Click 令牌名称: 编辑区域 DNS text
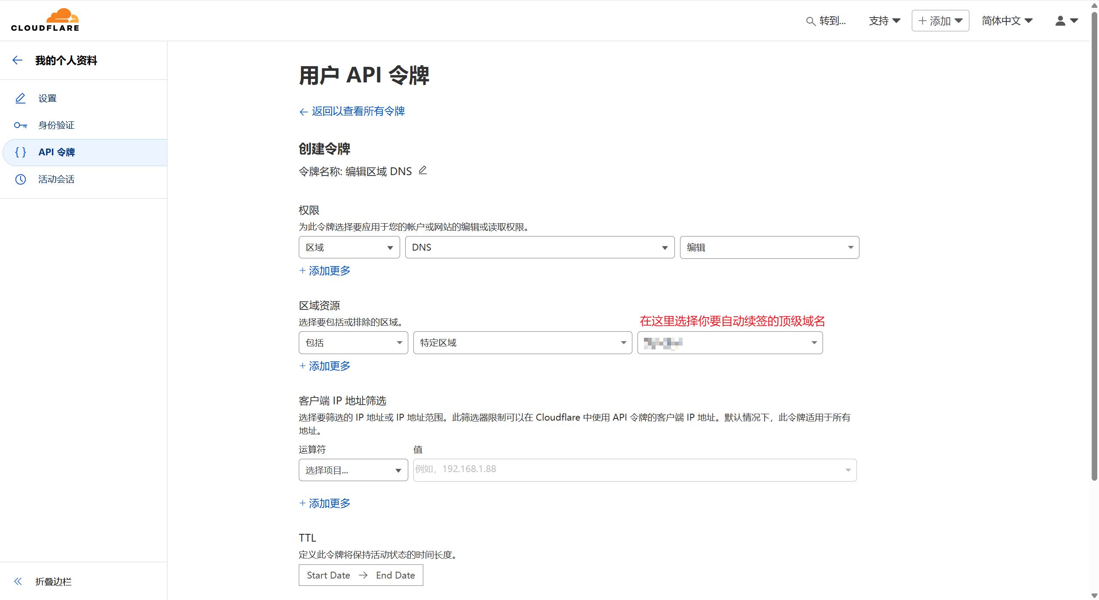Image resolution: width=1099 pixels, height=600 pixels. 355,172
